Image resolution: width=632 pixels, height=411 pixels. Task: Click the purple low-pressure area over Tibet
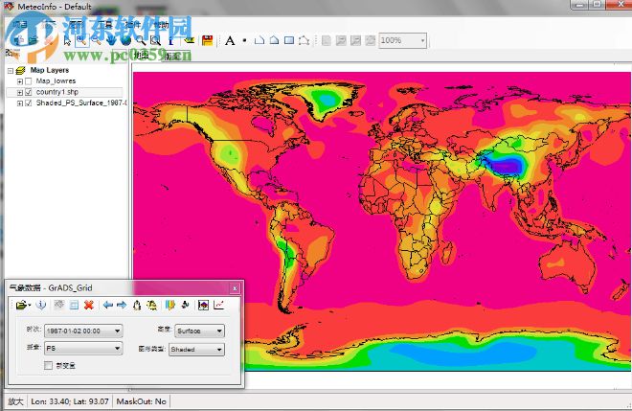pos(507,165)
